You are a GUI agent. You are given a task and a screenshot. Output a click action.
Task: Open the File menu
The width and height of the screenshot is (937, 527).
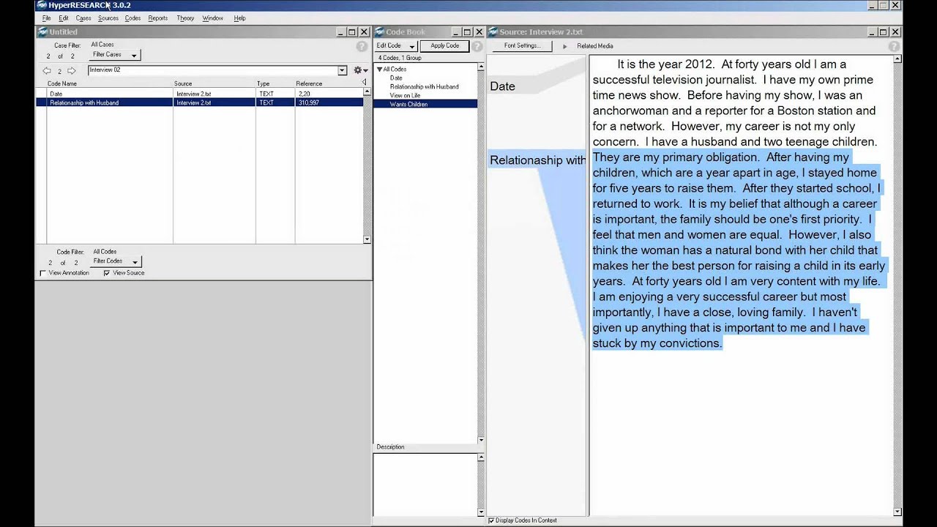46,18
